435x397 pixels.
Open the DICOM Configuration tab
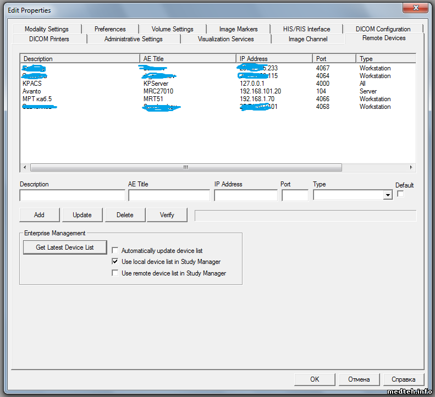click(383, 29)
